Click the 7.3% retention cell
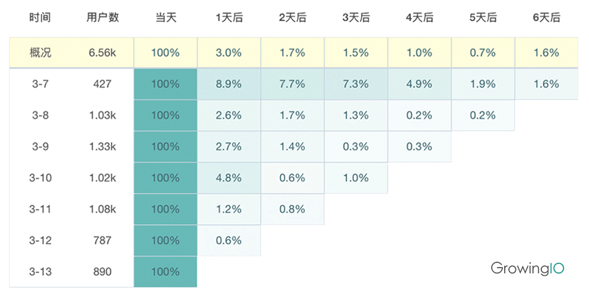Screen dimensions: 589x297 pos(356,84)
